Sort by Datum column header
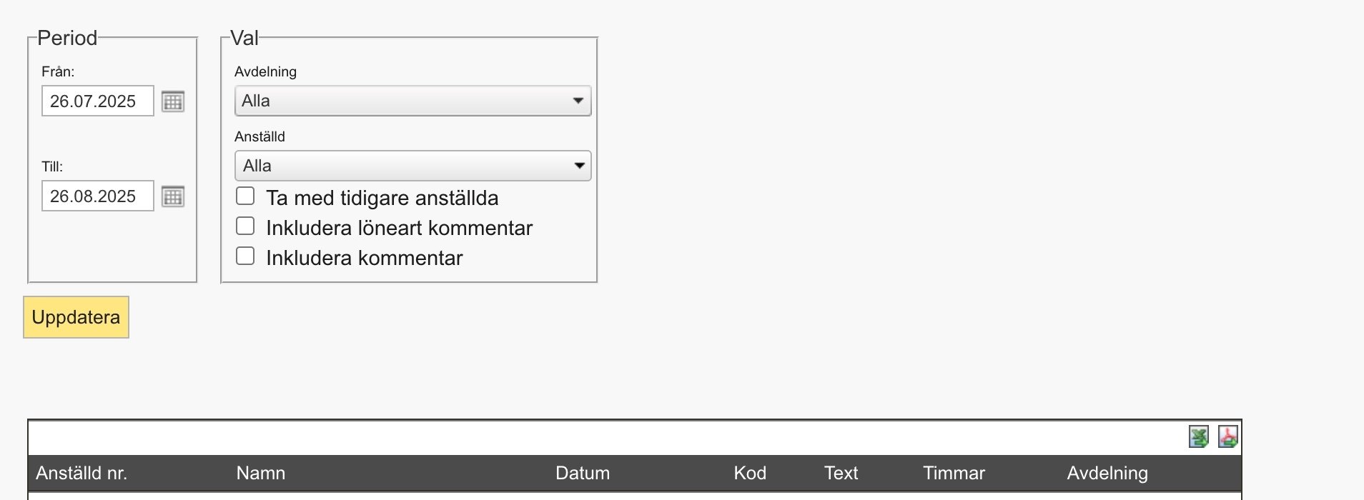This screenshot has width=1364, height=500. [583, 473]
